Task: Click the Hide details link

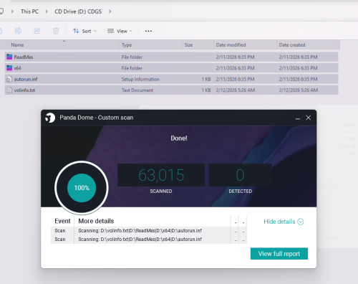Action: click(279, 222)
